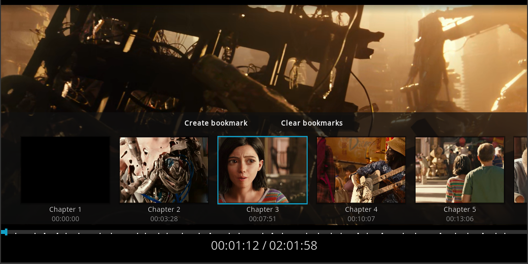Click the 00:13:06 chapter timestamp
Image resolution: width=528 pixels, height=264 pixels.
click(459, 219)
